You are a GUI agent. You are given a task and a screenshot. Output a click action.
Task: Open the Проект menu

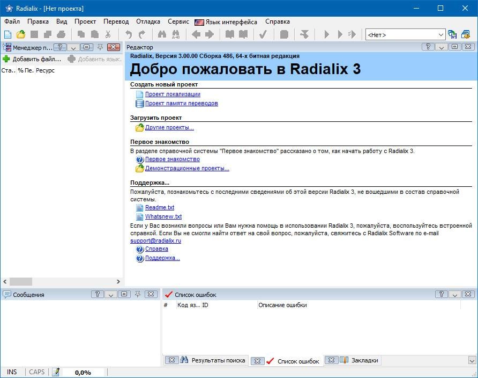point(85,21)
